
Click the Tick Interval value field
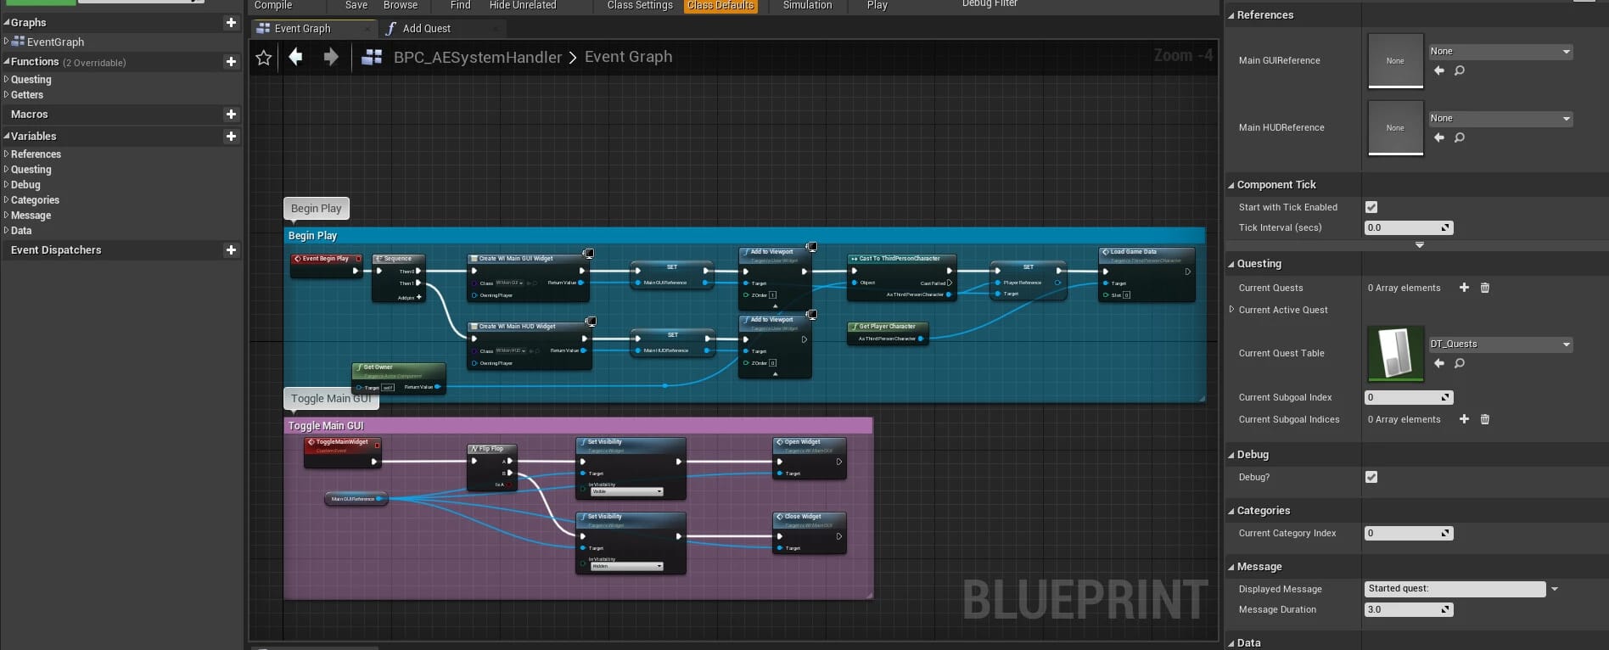(x=1409, y=227)
